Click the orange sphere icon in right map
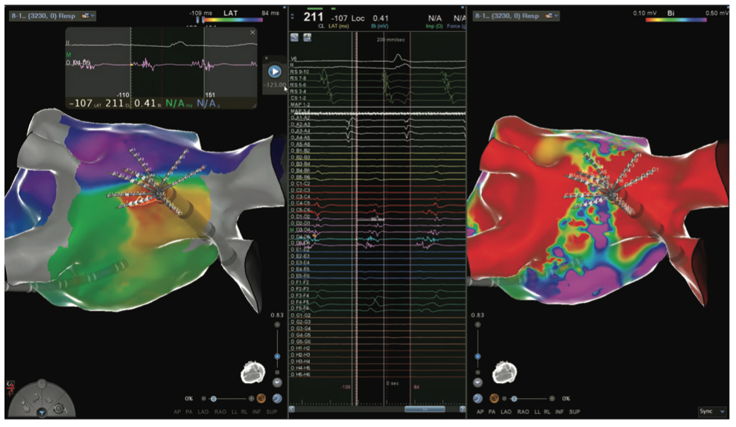Image resolution: width=736 pixels, height=427 pixels. (x=494, y=399)
